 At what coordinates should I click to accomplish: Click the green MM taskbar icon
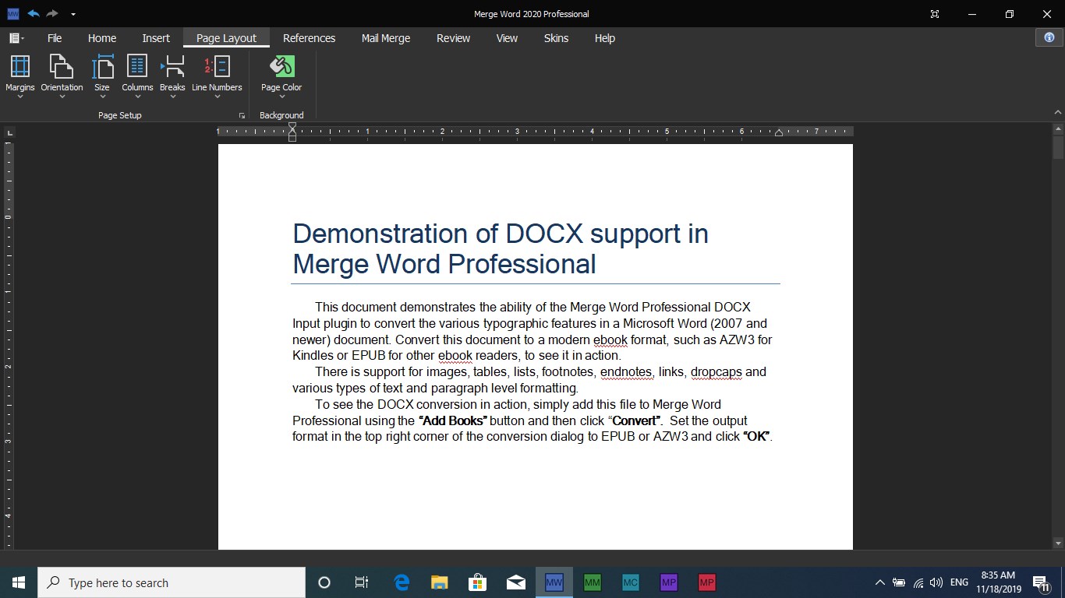pos(592,582)
